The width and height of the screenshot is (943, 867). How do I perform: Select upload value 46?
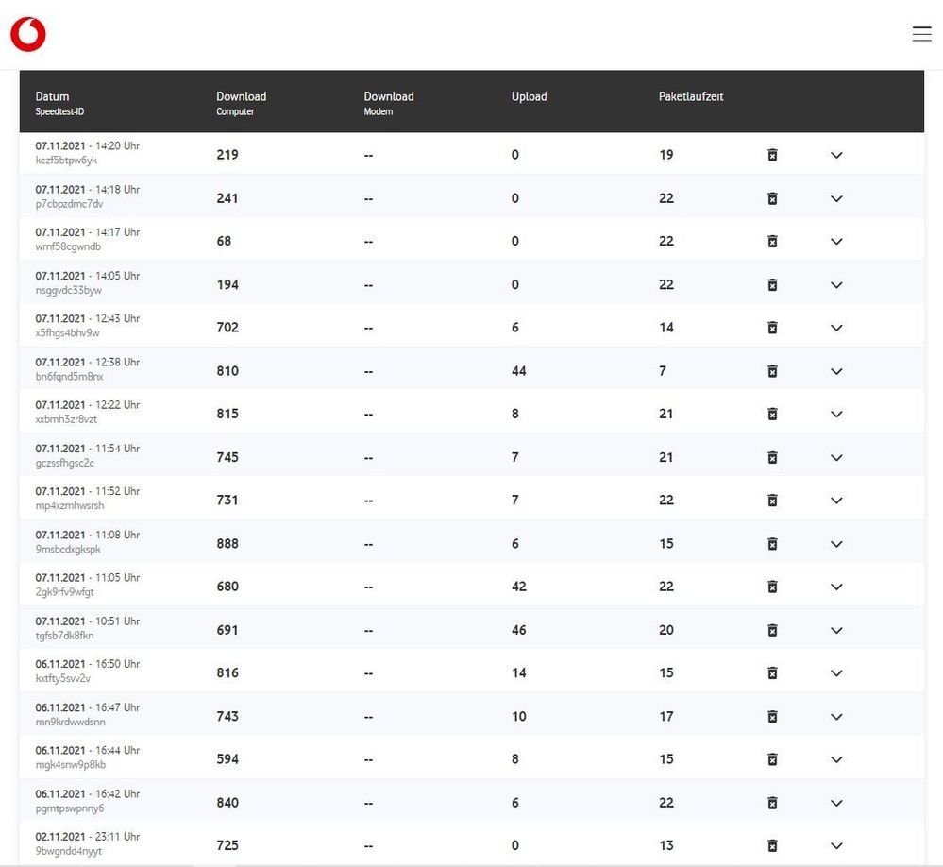[518, 631]
